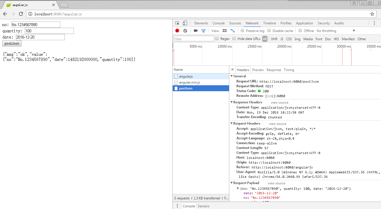
Task: Toggle the device toolbar icon
Action: (185, 23)
